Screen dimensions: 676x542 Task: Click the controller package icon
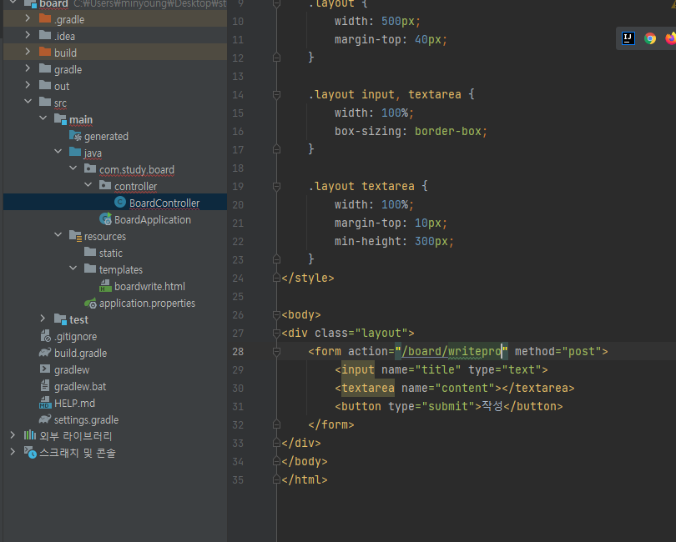105,185
